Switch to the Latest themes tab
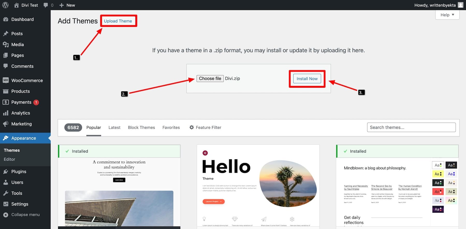This screenshot has width=466, height=229. [x=114, y=128]
